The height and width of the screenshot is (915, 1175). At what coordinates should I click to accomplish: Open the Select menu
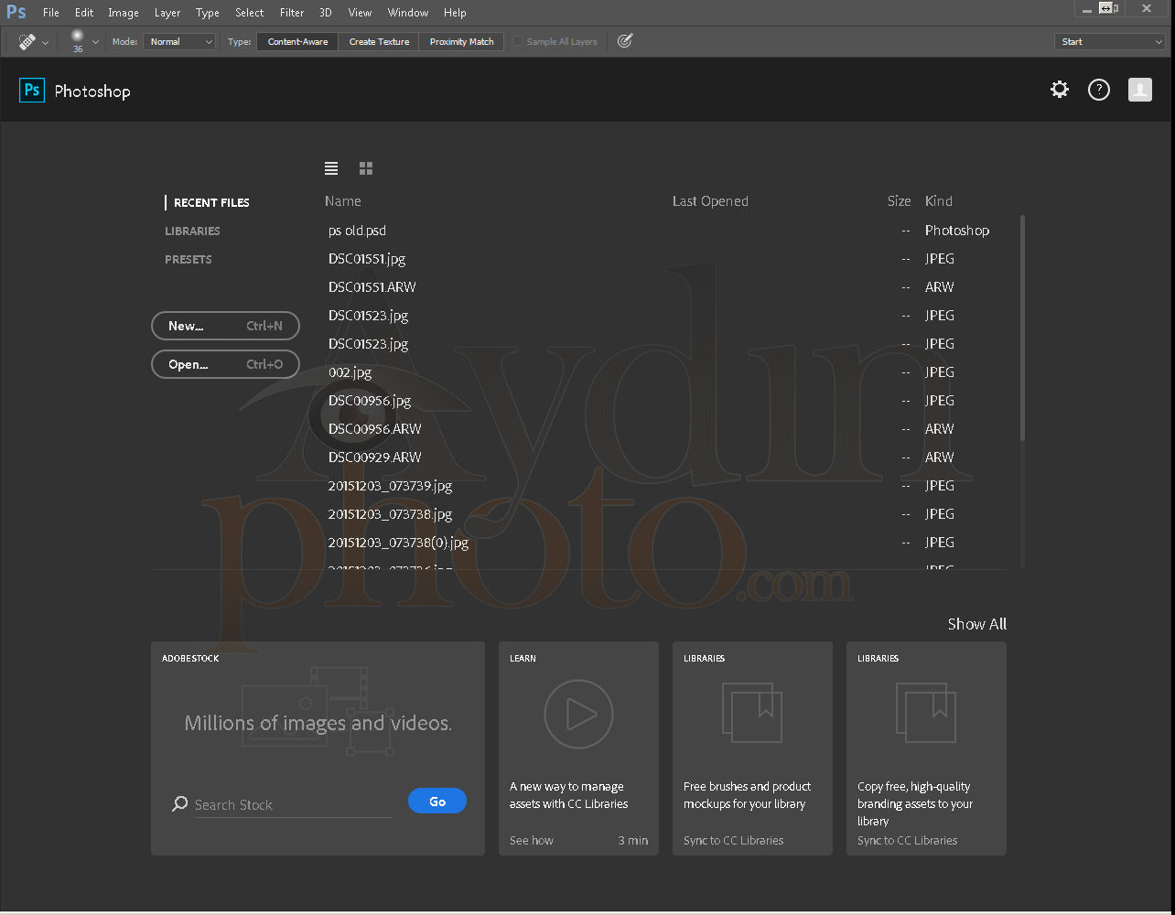click(249, 13)
